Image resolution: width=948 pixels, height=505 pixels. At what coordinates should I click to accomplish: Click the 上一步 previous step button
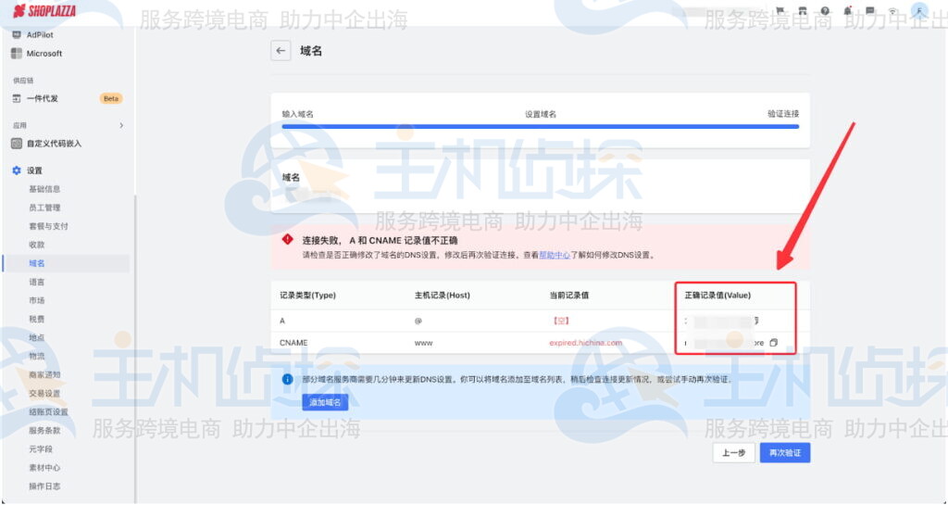(x=734, y=452)
